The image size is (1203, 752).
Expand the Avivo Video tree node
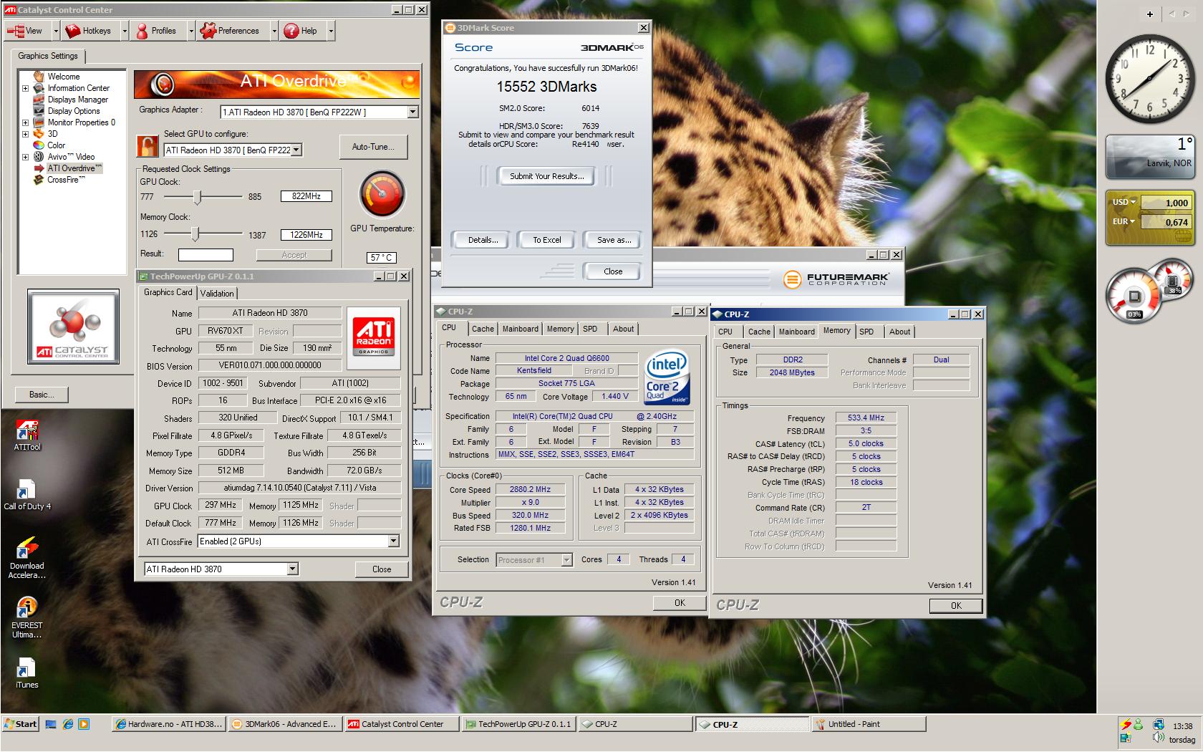[x=25, y=157]
